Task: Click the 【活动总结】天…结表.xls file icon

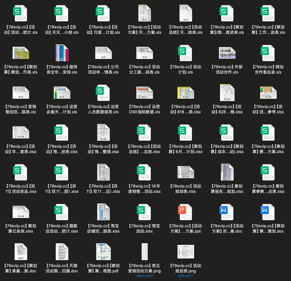Action: 185,13
